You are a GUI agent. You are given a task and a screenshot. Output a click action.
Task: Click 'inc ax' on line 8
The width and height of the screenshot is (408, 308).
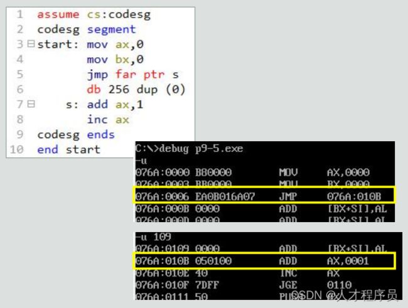click(x=108, y=120)
